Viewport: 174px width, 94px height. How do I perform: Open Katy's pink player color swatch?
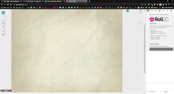pyautogui.click(x=13, y=91)
